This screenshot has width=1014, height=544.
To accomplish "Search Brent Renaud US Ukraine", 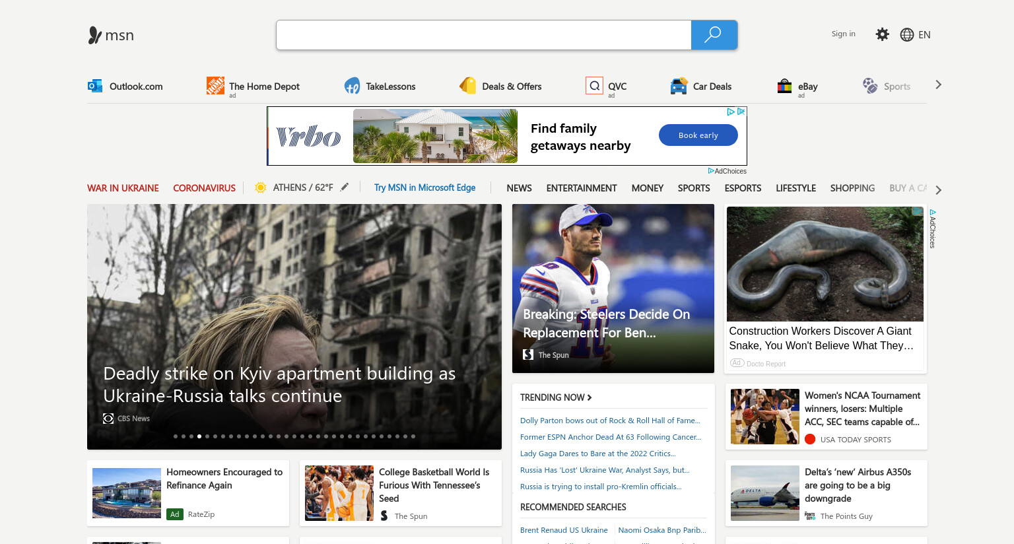I will coord(564,530).
